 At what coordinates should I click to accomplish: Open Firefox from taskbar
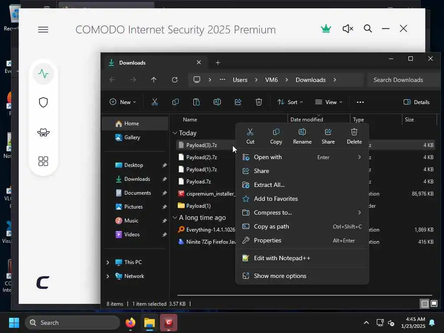point(131,323)
